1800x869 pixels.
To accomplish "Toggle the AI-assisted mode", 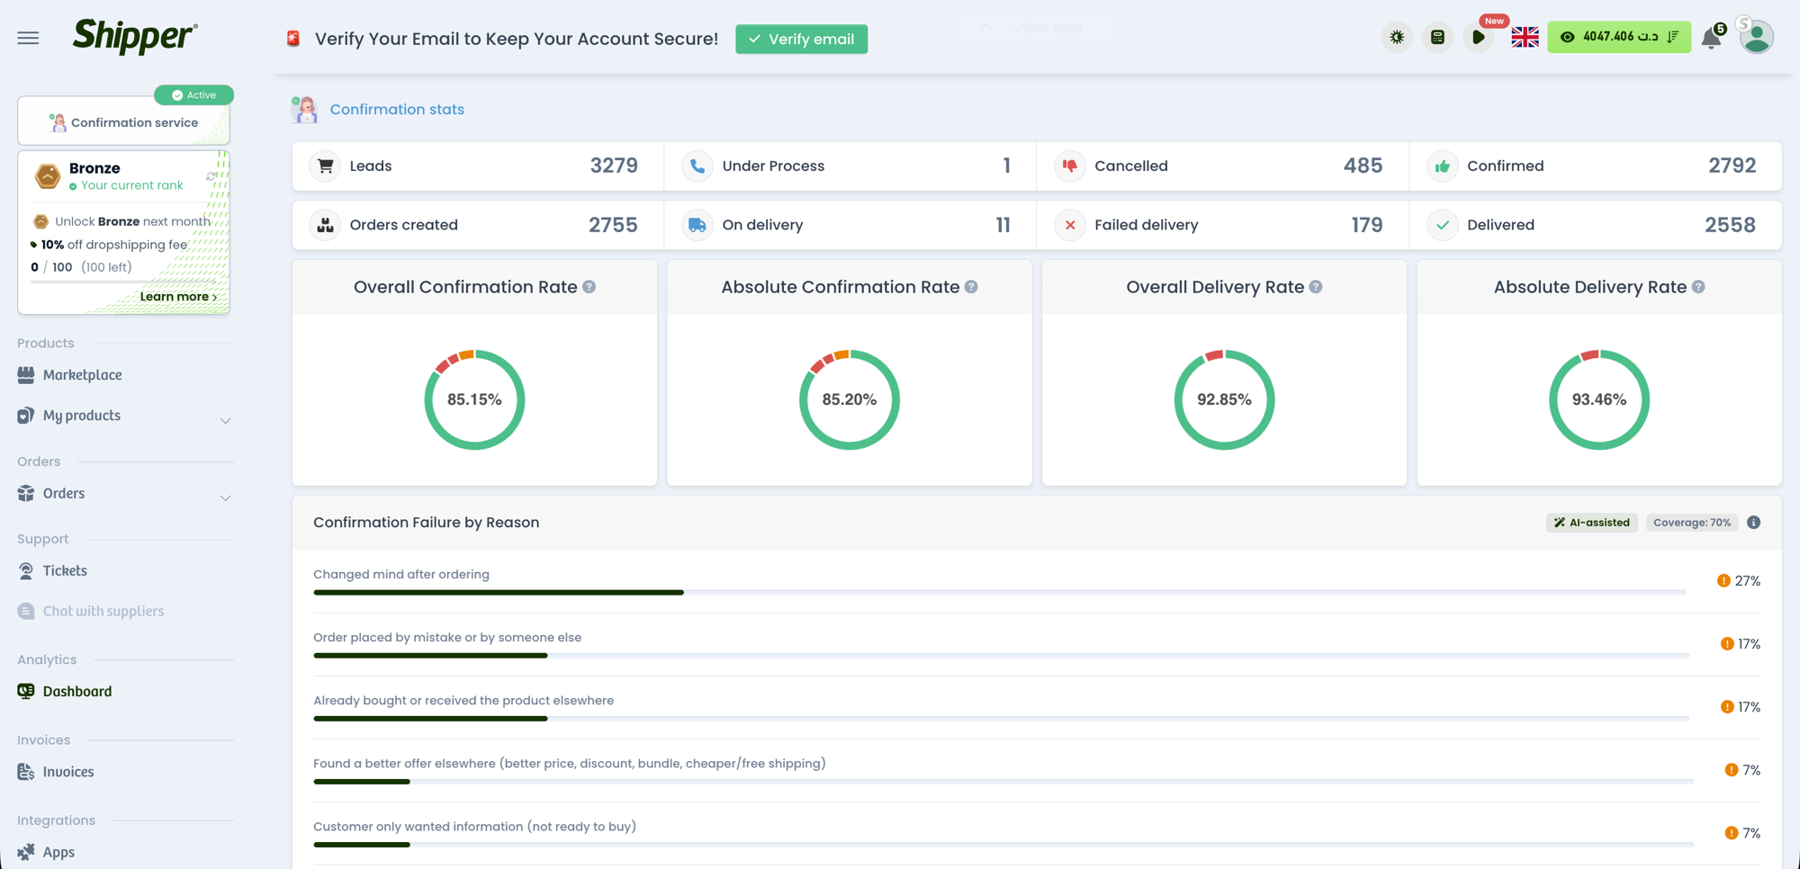I will pos(1591,522).
